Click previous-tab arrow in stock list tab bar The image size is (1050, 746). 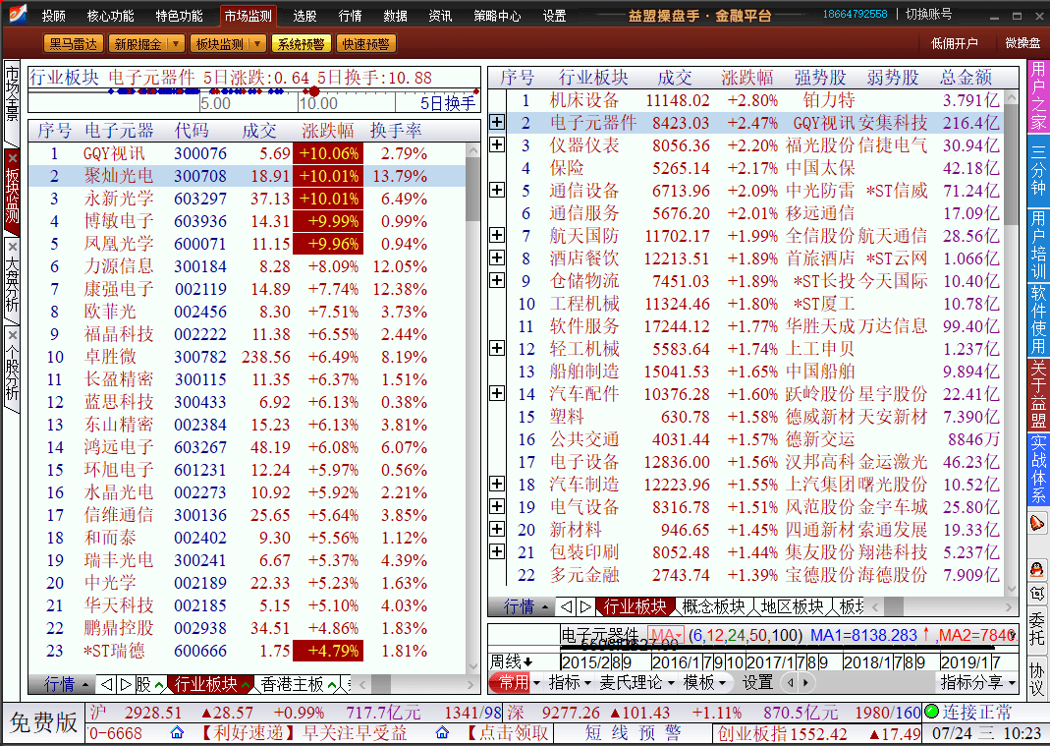pyautogui.click(x=106, y=684)
